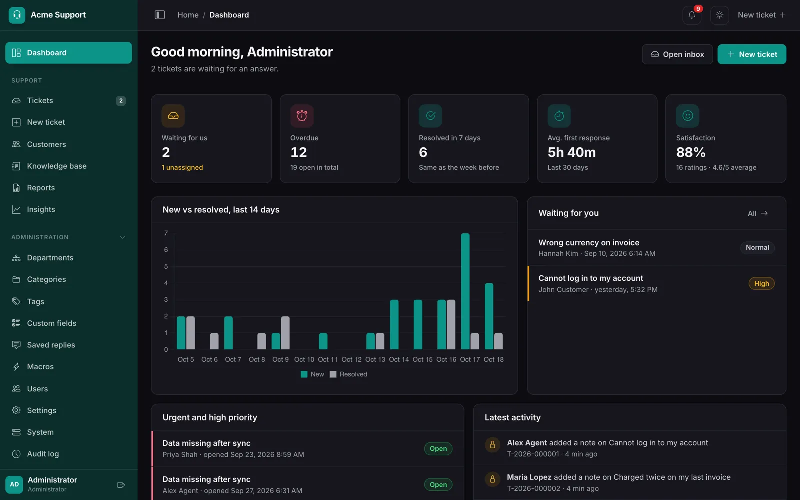Click the Acme Support headset logo
Screen dimensions: 800x500
tap(17, 15)
